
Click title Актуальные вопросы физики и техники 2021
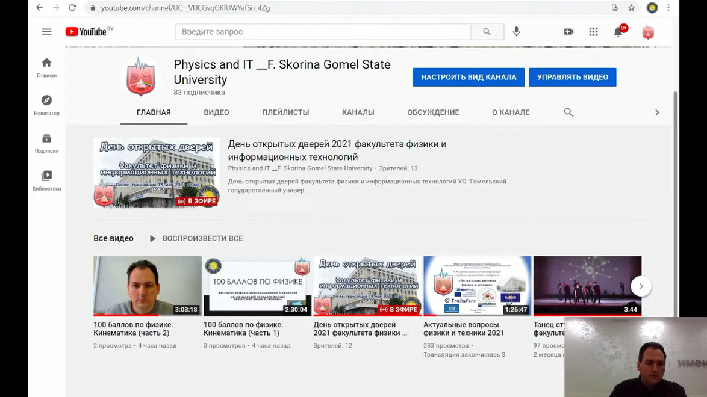click(x=464, y=328)
